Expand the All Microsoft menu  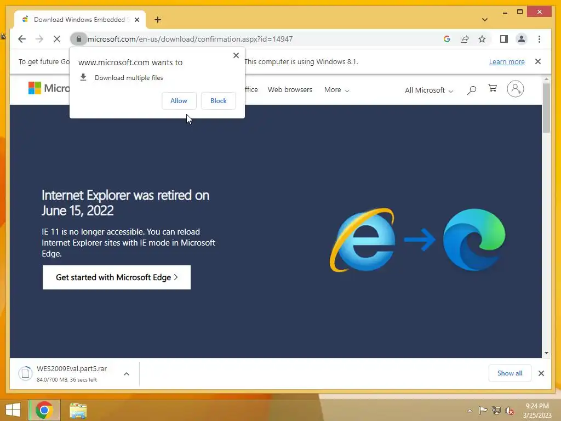[429, 90]
